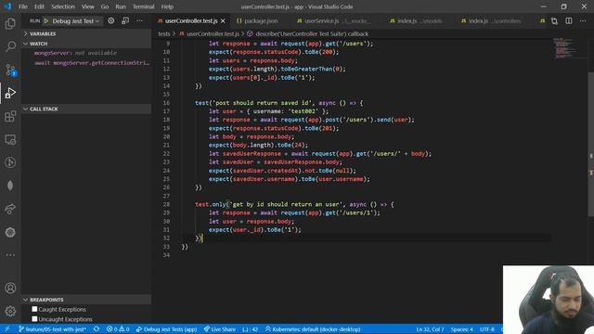Open the Debug Jest Test configuration dropdown
The image size is (594, 334).
(x=76, y=21)
